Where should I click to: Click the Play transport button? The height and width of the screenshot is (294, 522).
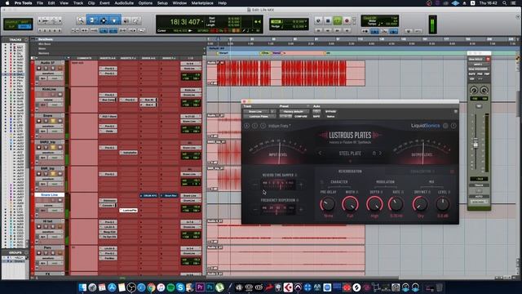click(x=337, y=20)
